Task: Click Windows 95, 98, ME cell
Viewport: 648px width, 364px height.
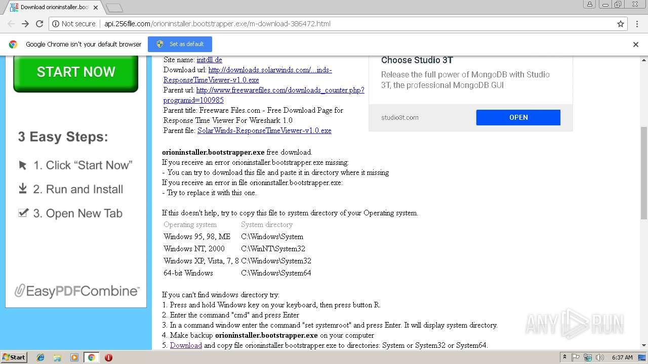Action: point(197,237)
